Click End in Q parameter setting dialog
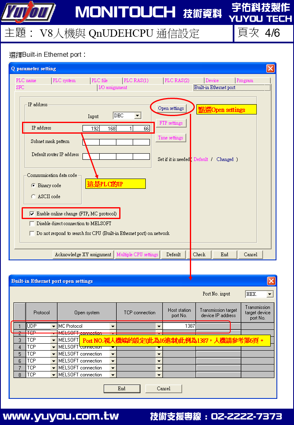This screenshot has width=294, height=425. [225, 255]
